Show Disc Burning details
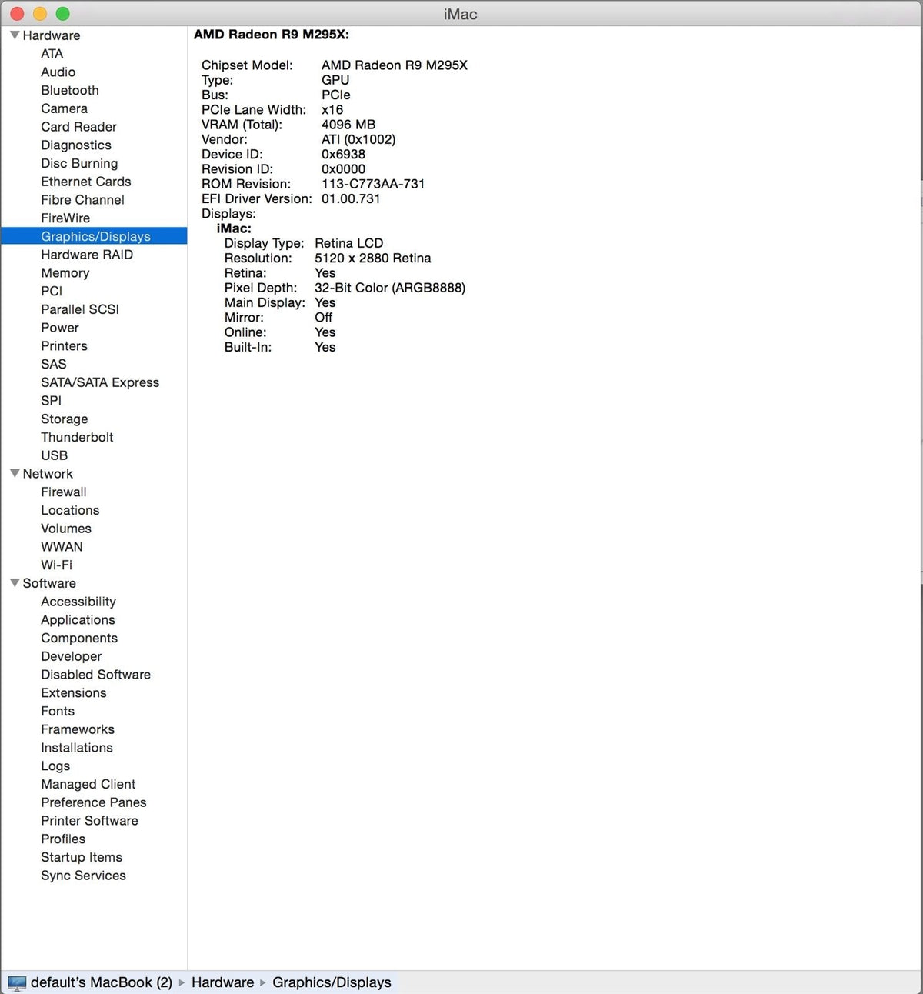The width and height of the screenshot is (923, 994). tap(79, 163)
